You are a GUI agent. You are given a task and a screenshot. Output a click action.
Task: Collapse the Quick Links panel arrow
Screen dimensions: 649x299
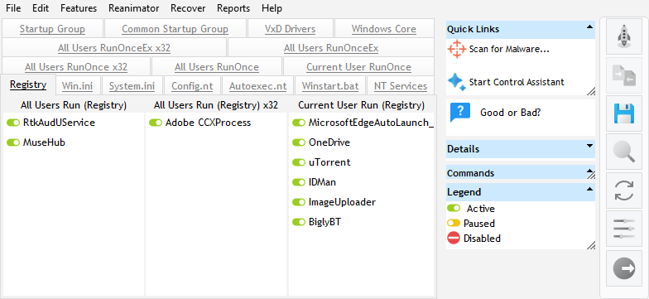[x=589, y=27]
